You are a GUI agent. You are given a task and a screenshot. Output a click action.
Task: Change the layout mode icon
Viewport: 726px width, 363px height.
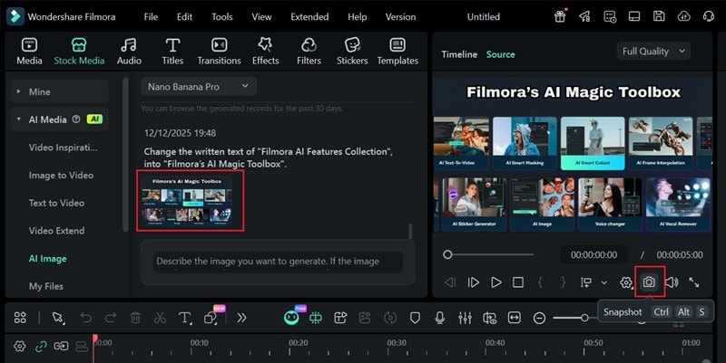point(634,16)
